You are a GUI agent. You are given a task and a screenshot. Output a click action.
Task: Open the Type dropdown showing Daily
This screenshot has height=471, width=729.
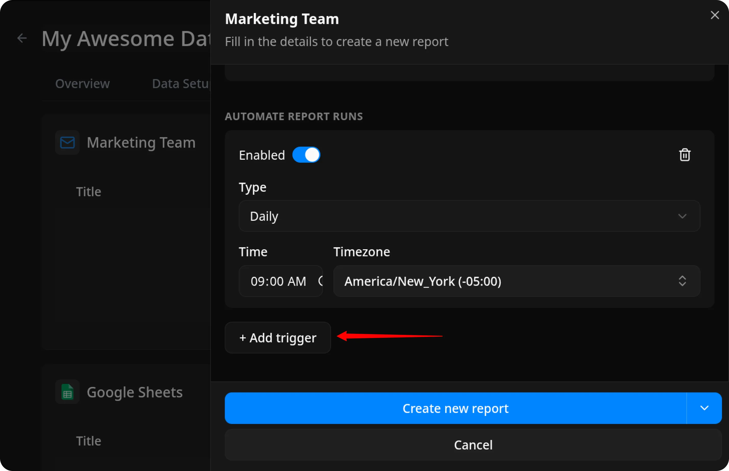469,216
